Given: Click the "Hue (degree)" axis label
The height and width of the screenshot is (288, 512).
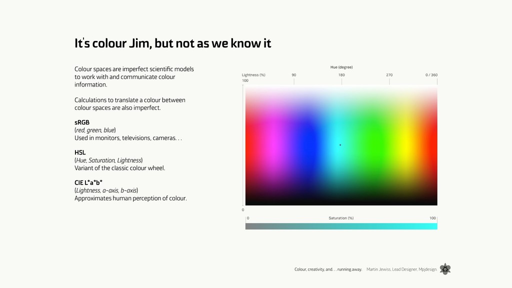Looking at the screenshot, I should click(x=341, y=67).
